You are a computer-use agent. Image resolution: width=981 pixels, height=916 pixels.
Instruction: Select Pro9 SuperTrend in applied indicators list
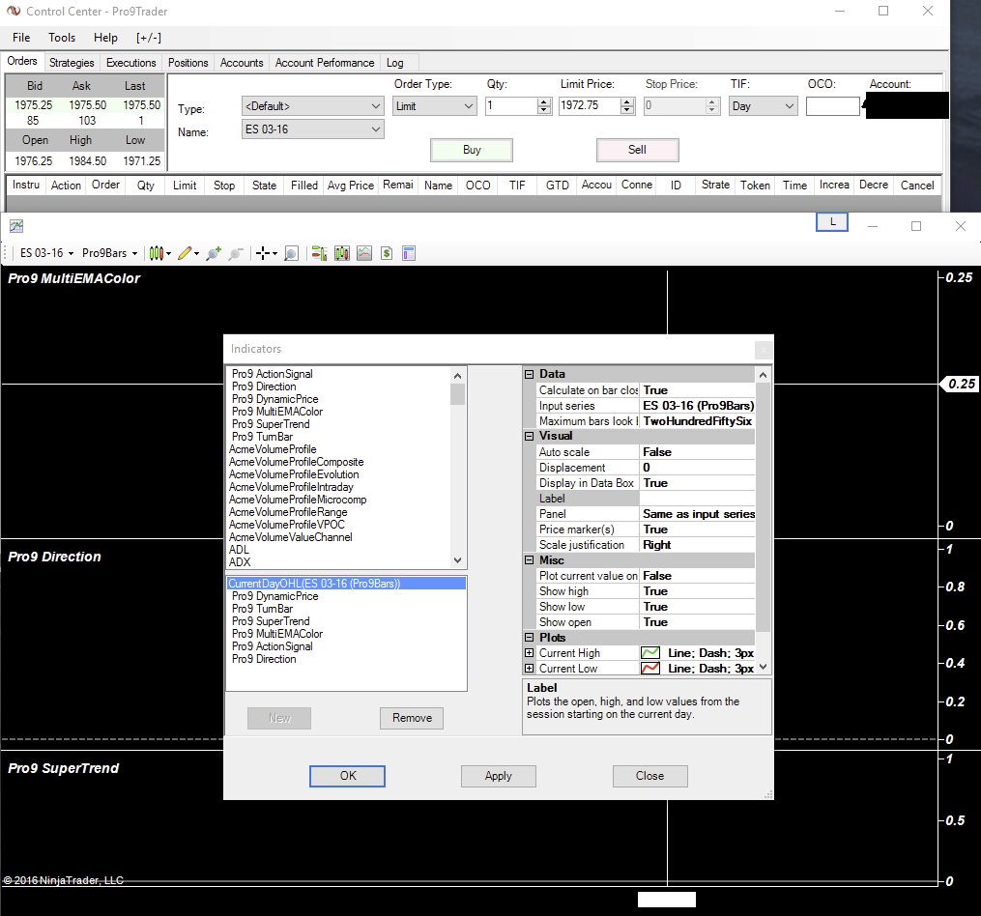coord(271,621)
